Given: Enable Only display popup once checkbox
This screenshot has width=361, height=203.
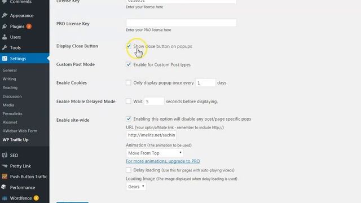Looking at the screenshot, I should tap(129, 83).
